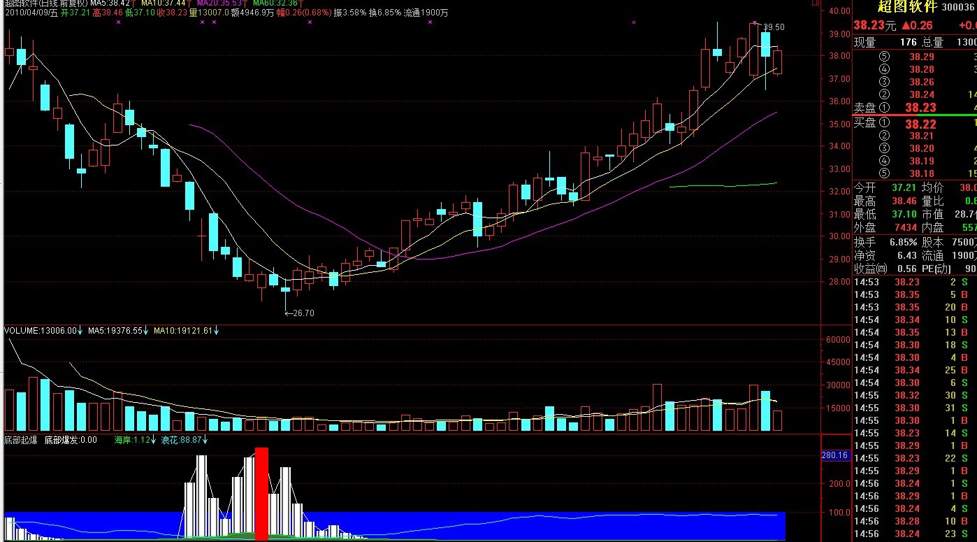Select the sell level ⑤ price 38.29
Screen dimensions: 977x542
click(x=922, y=57)
